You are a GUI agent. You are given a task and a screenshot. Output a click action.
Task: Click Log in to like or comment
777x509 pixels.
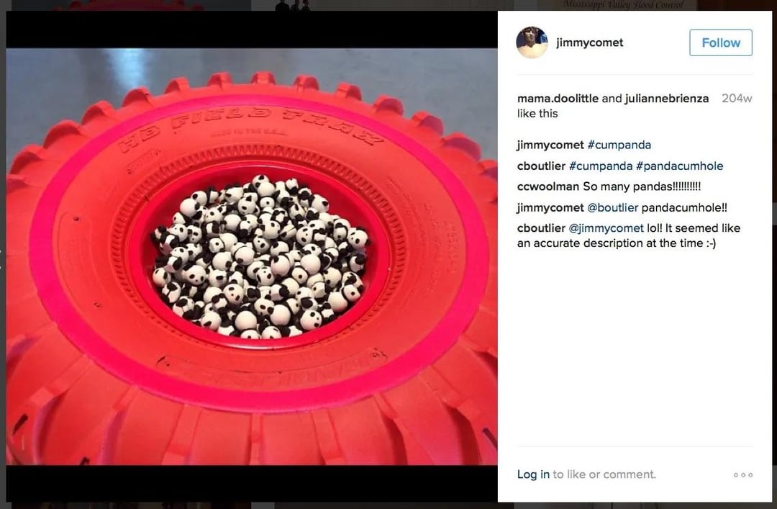tap(533, 474)
